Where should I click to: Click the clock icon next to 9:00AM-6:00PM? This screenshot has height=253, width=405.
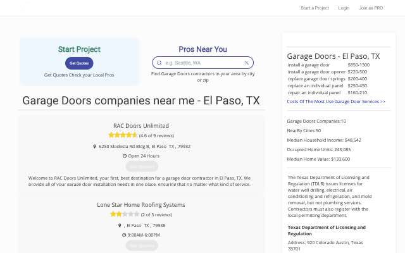pyautogui.click(x=124, y=235)
